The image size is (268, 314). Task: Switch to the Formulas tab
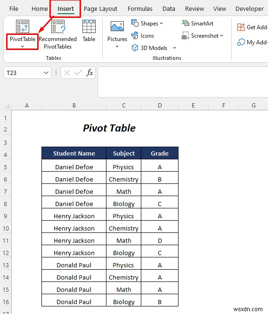140,9
